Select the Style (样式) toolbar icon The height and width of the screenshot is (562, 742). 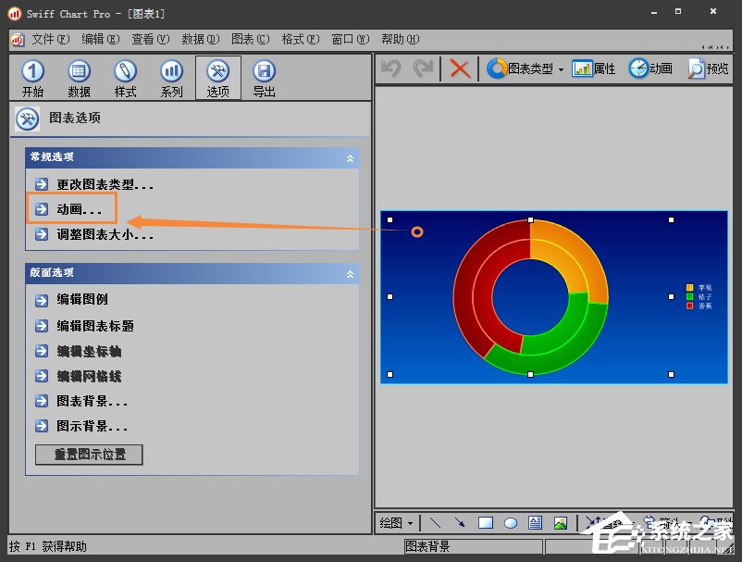(x=125, y=77)
